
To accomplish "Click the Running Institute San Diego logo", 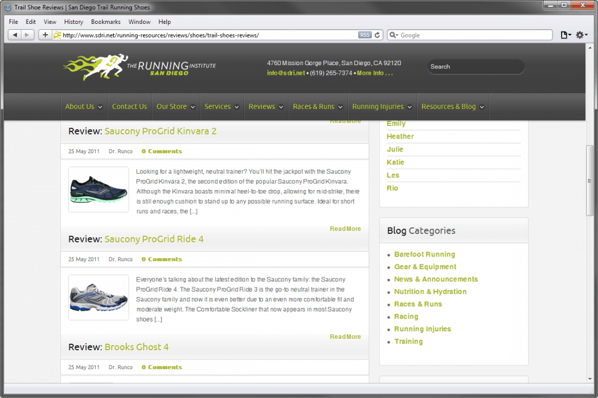I will point(140,67).
